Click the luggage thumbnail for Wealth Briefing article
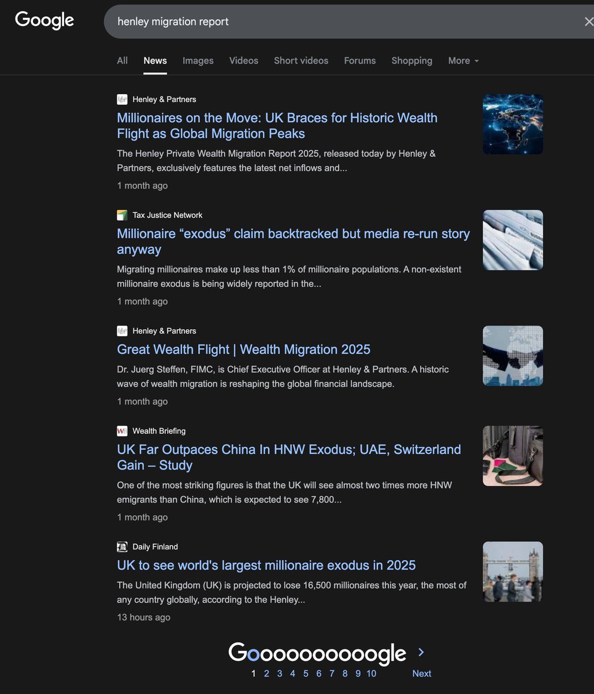The width and height of the screenshot is (594, 694). tap(513, 456)
